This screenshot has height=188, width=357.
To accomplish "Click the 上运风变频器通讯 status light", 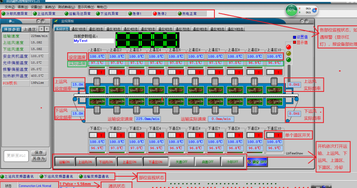I will pyautogui.click(x=2, y=176).
